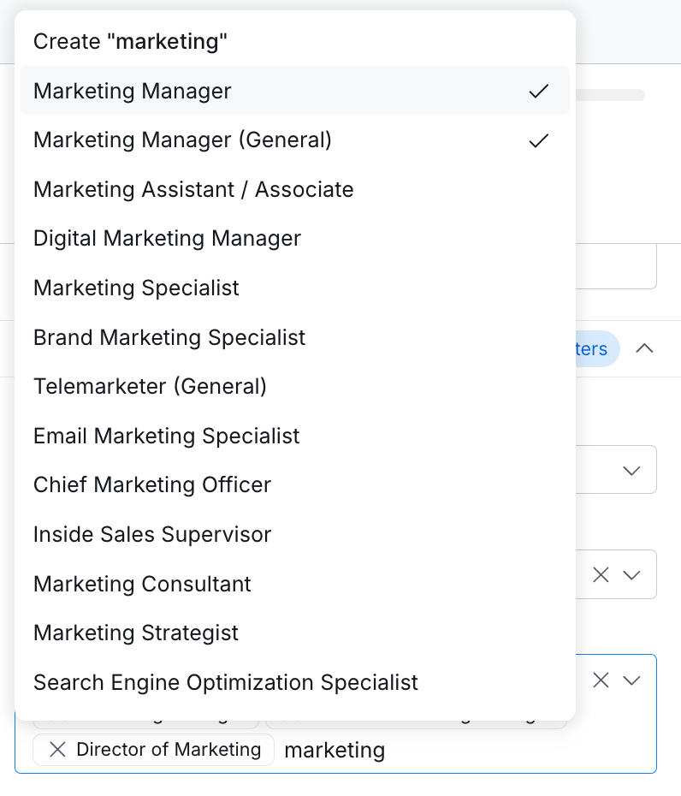
Task: Choose Search Engine Optimization Specialist
Action: pyautogui.click(x=226, y=682)
